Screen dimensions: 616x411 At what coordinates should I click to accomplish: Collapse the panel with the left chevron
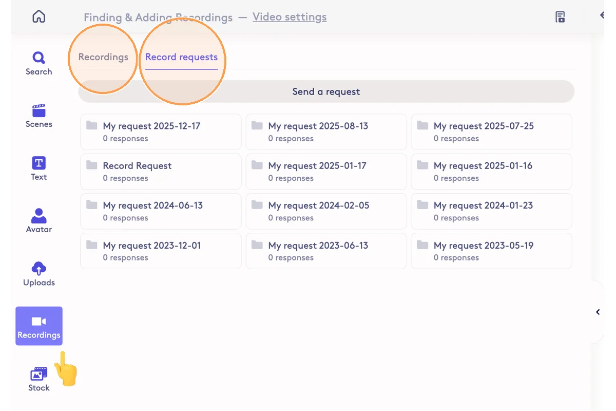598,312
